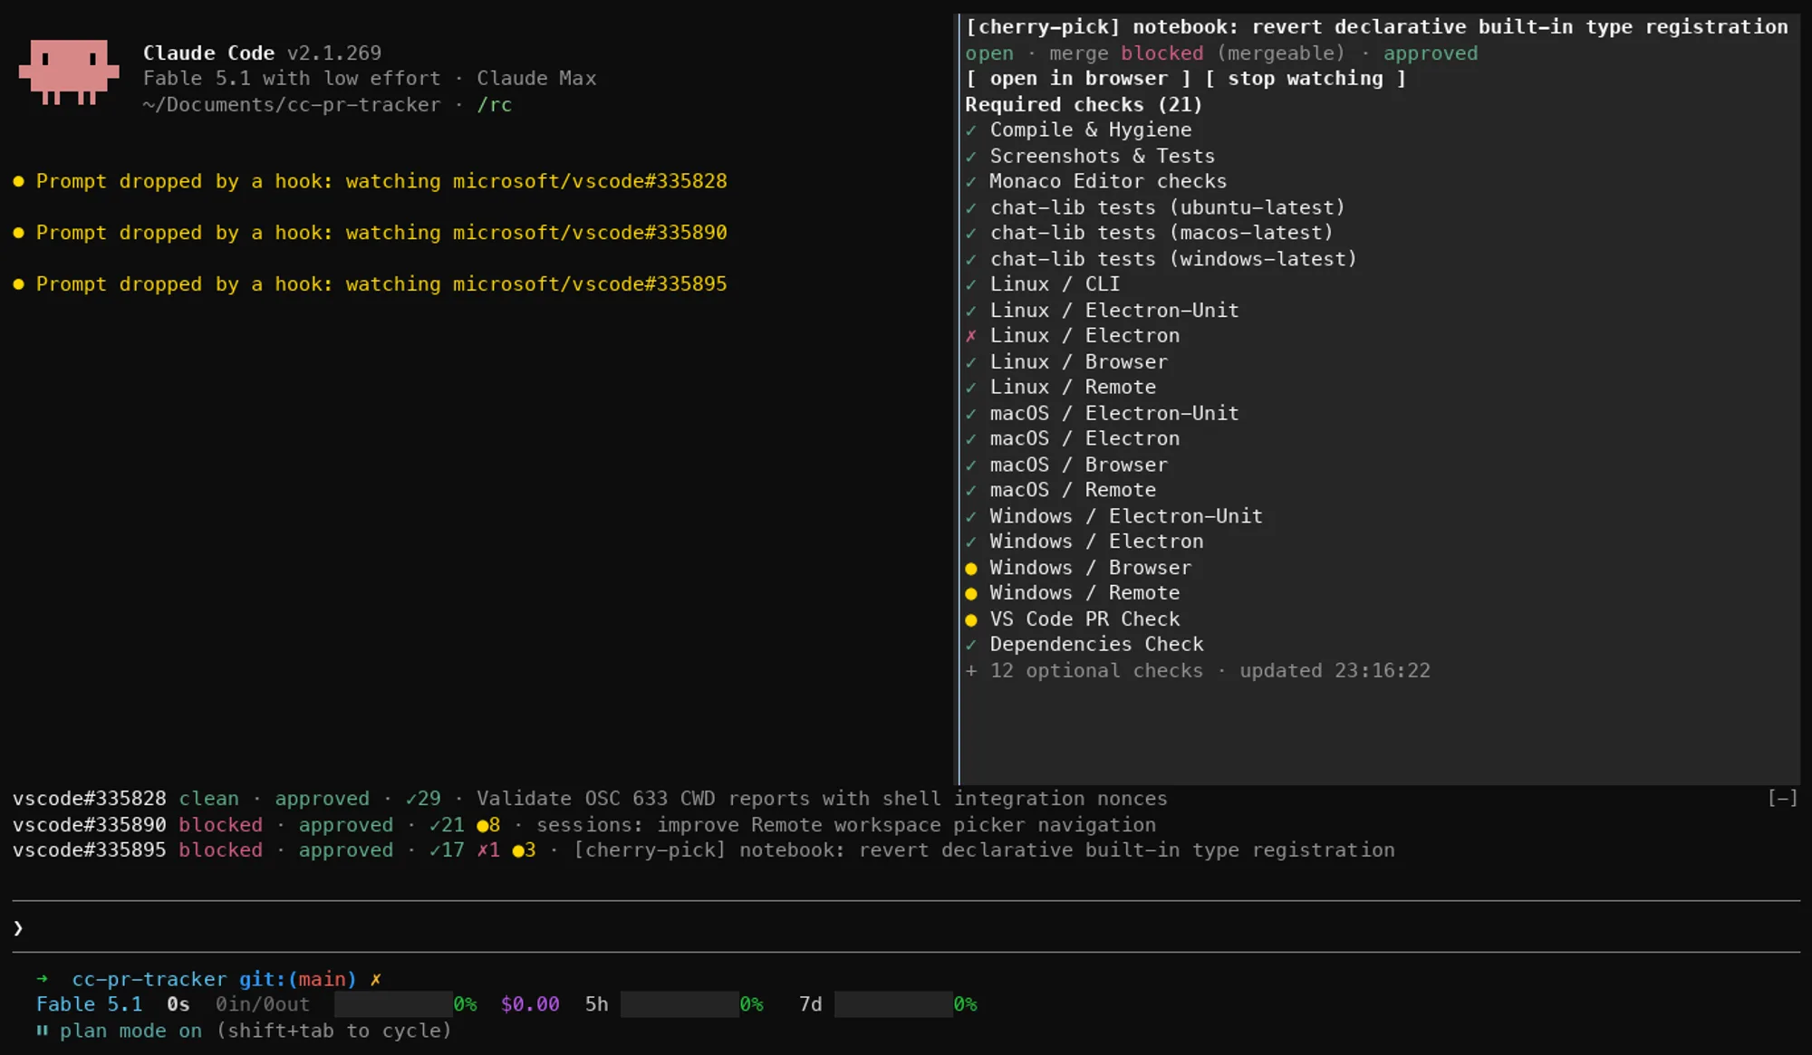This screenshot has width=1812, height=1055.
Task: Click the checkmark beside Screenshots & Tests
Action: 971,157
